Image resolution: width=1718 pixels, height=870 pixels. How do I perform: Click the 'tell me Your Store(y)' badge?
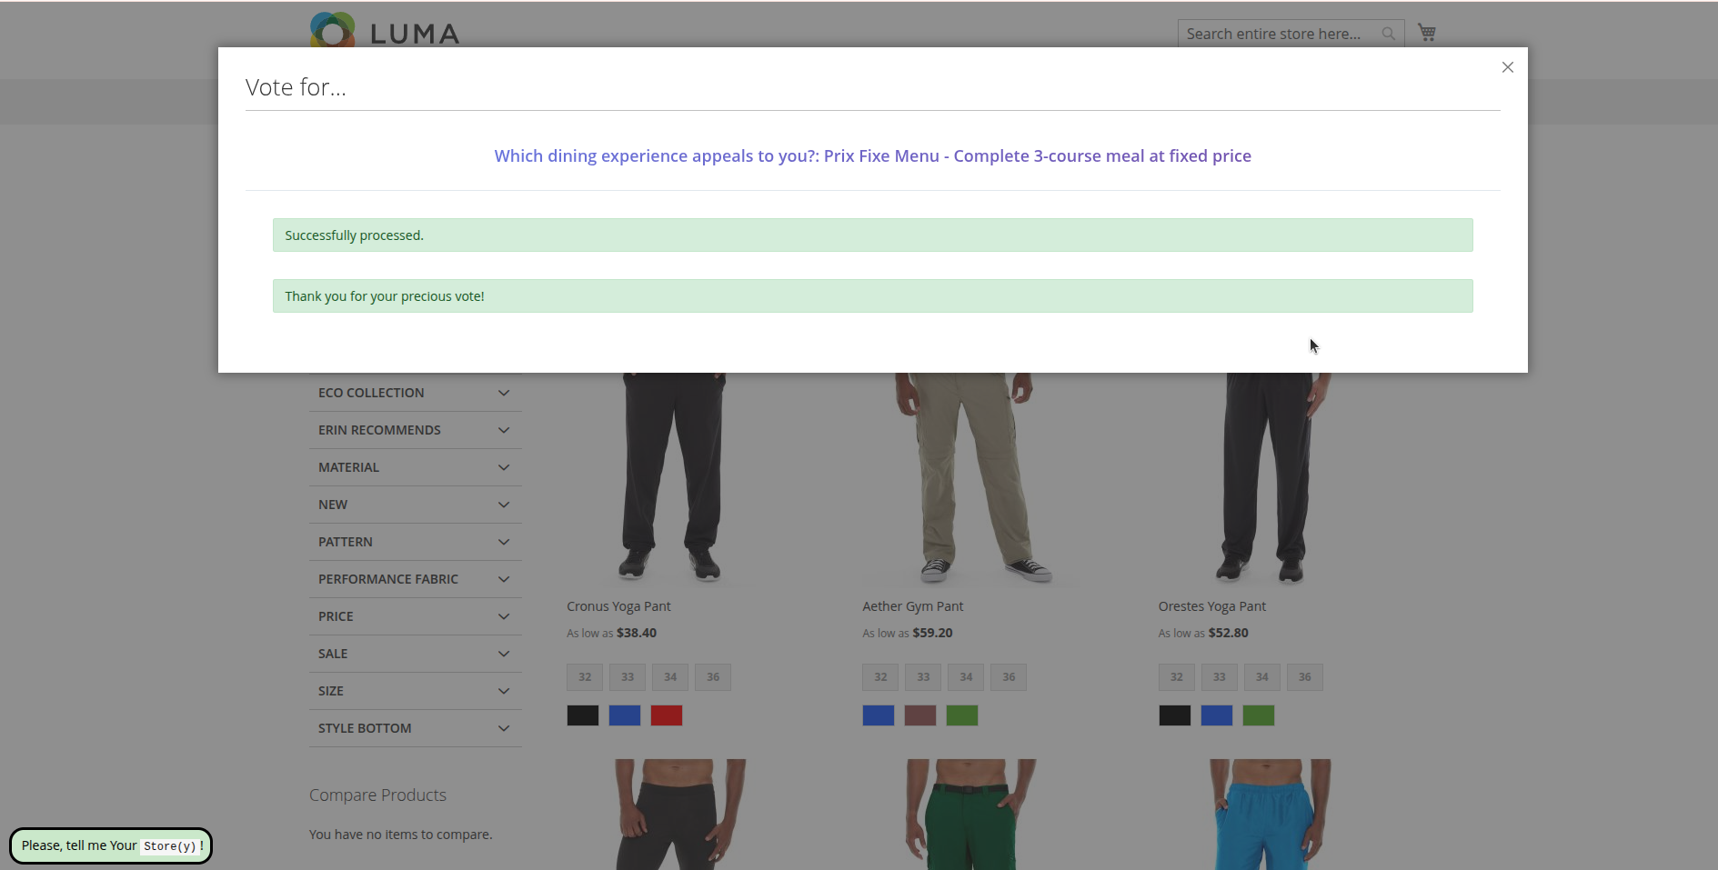point(111,845)
